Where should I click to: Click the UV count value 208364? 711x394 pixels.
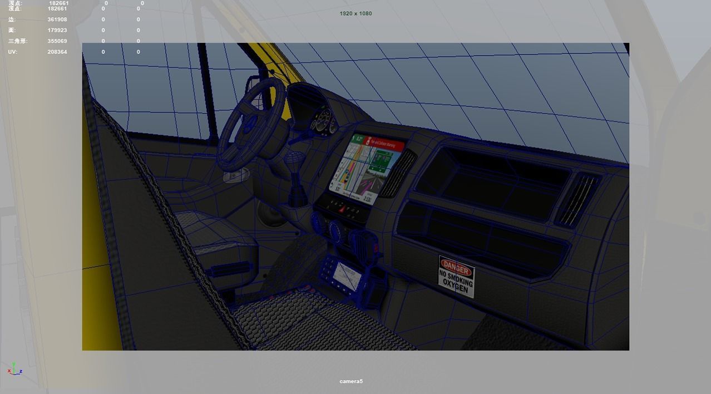click(57, 52)
